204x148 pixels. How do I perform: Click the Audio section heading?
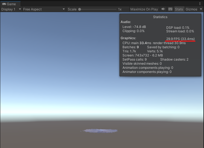(126, 22)
